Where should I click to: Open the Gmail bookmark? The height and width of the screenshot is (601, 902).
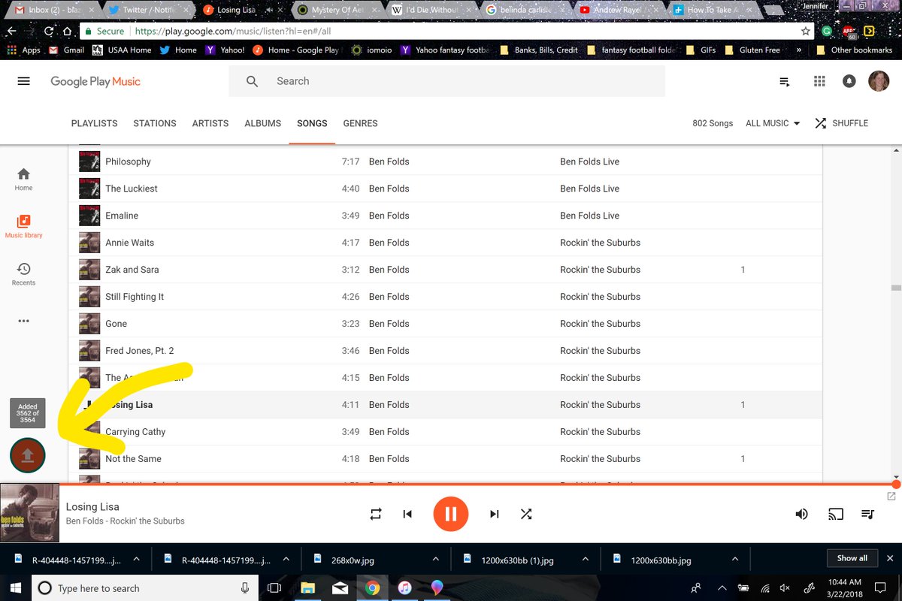tap(66, 50)
